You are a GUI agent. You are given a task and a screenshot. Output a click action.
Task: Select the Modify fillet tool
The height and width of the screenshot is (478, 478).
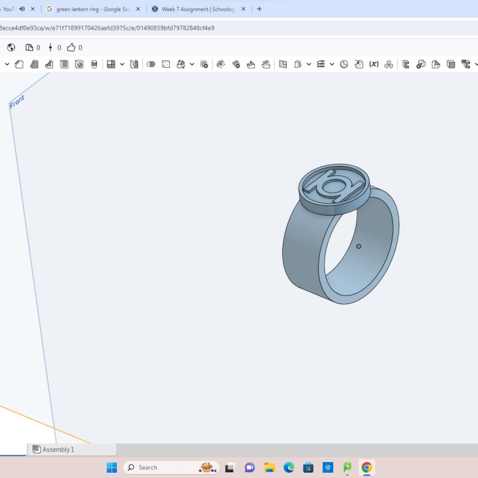pos(220,64)
